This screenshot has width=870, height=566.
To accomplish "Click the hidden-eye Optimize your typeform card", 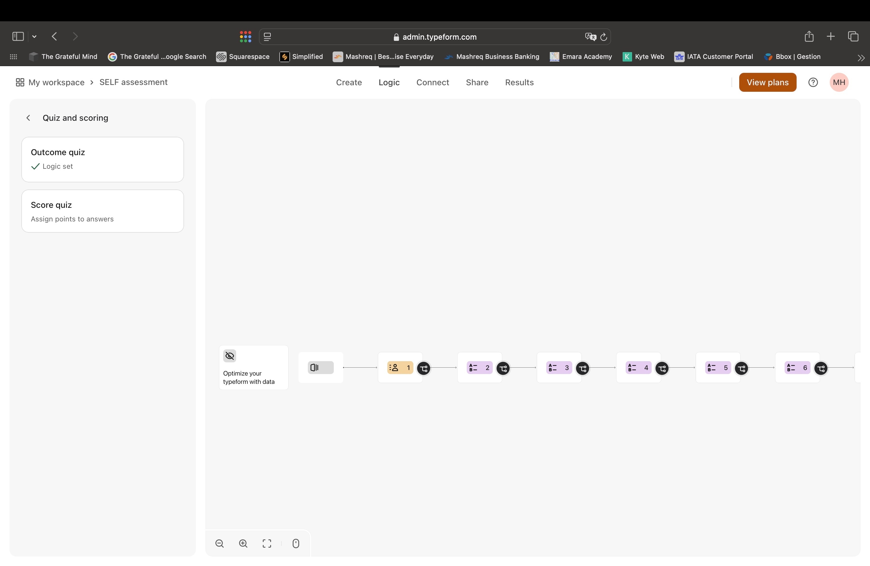I will point(253,367).
